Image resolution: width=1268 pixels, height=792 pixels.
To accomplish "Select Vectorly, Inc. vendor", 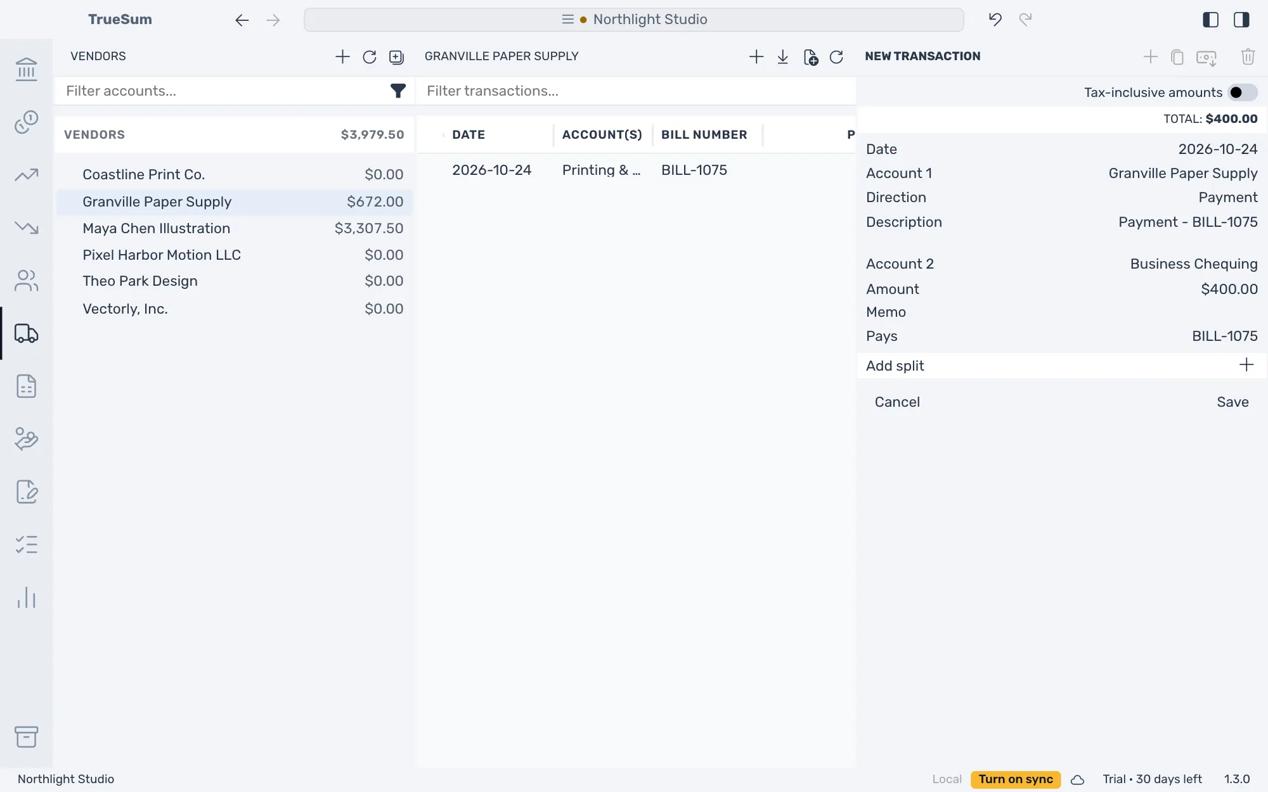I will [234, 309].
